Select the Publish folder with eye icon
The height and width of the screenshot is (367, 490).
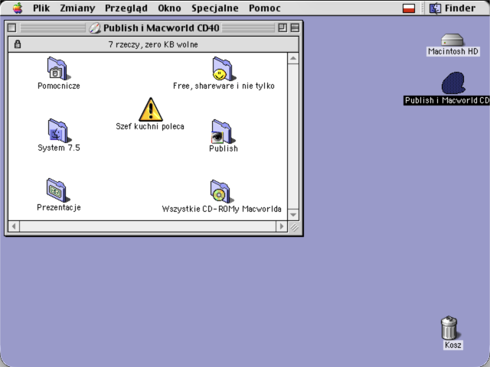tap(223, 132)
